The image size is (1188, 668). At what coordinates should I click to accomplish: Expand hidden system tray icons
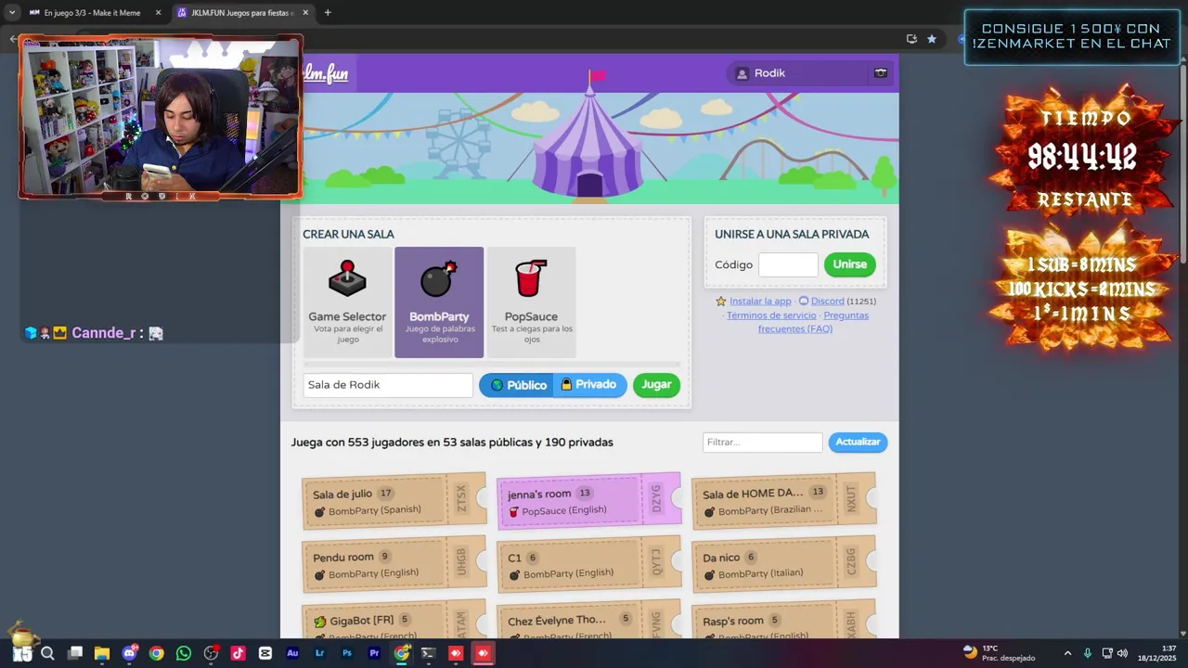[1067, 653]
